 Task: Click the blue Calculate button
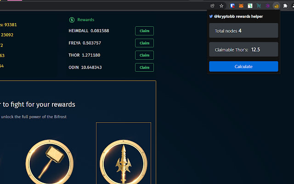click(x=243, y=66)
